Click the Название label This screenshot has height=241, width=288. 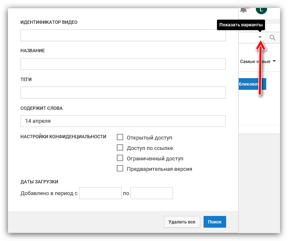[33, 51]
